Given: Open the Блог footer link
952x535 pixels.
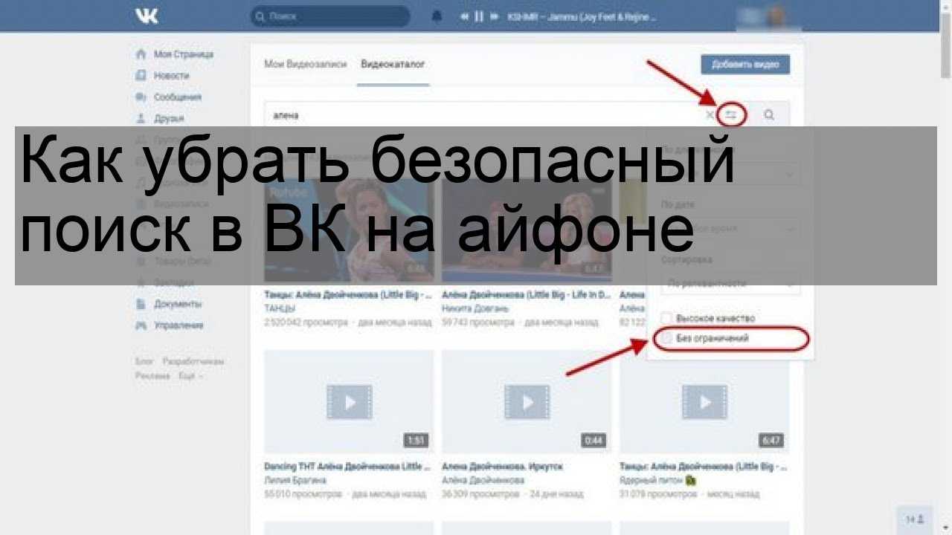Looking at the screenshot, I should (144, 361).
